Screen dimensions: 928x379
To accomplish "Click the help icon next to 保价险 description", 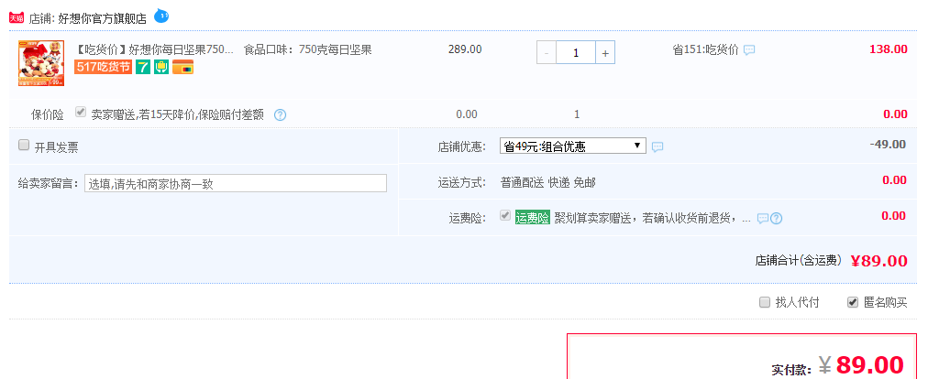I will [x=281, y=115].
